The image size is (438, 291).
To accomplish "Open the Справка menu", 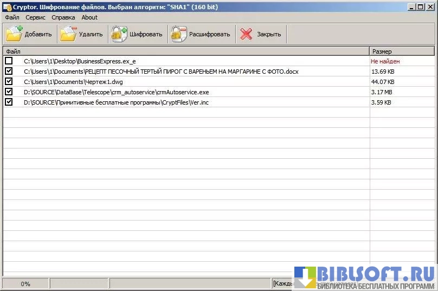I will click(x=63, y=17).
